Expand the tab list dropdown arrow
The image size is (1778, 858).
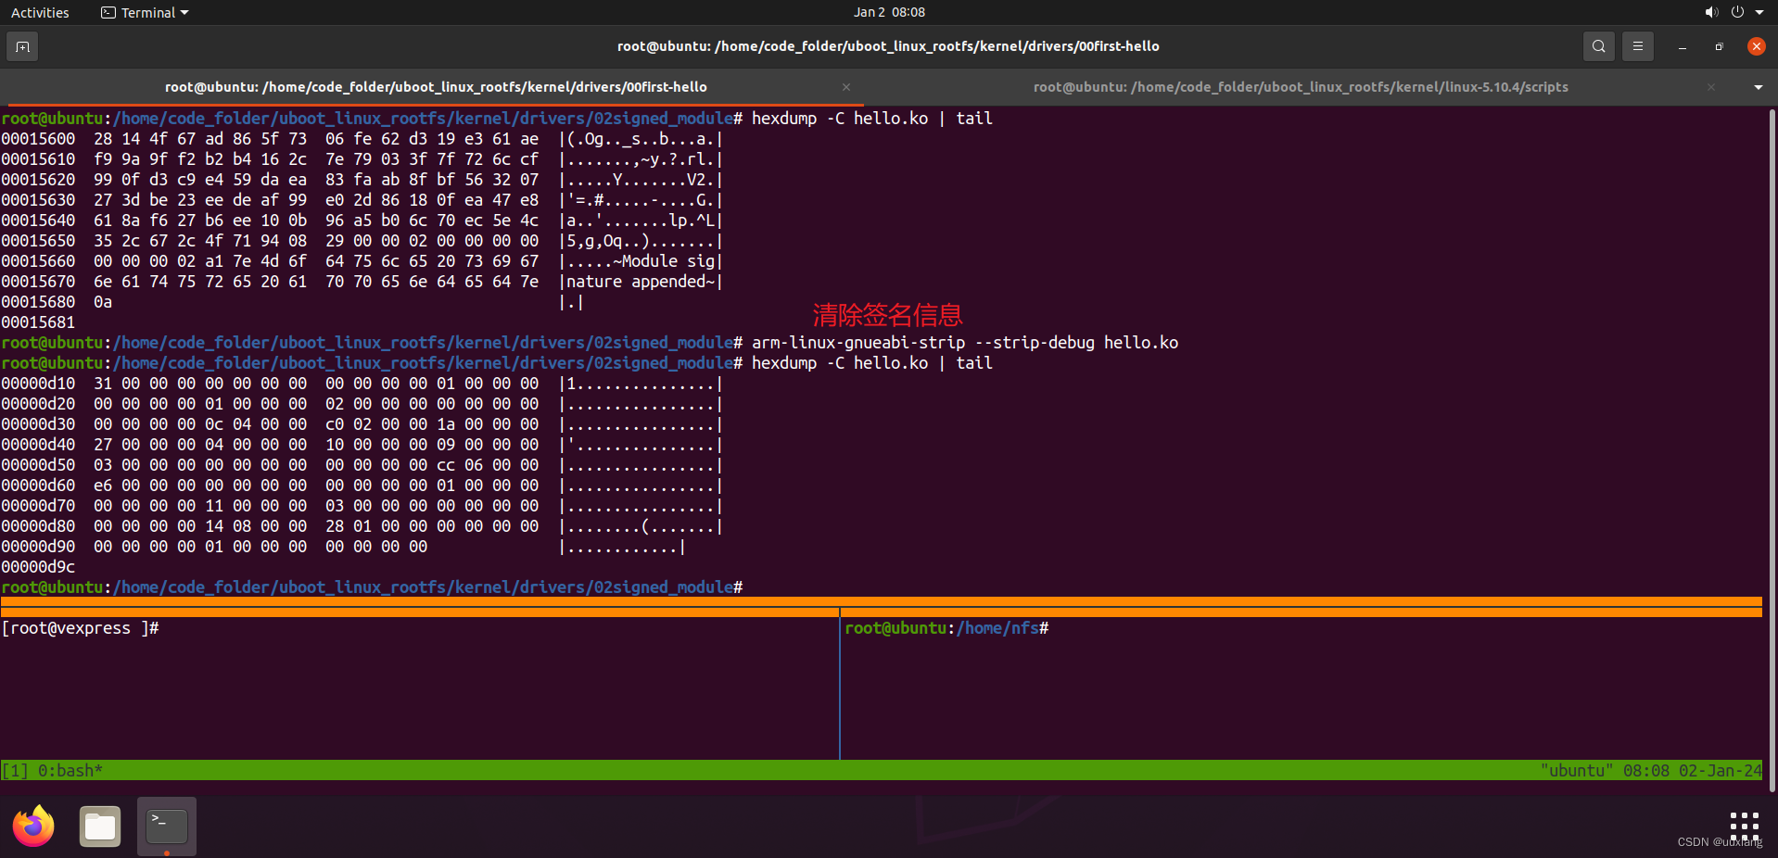1758,87
